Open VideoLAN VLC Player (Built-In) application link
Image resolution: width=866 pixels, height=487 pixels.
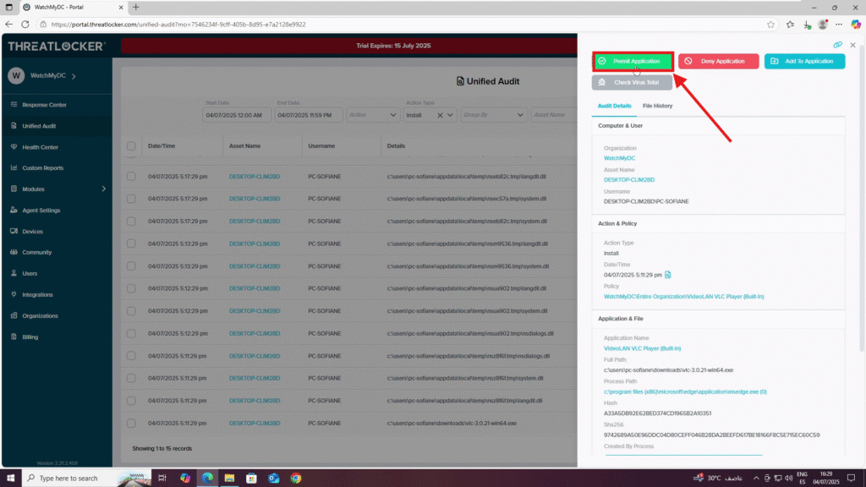click(x=642, y=348)
